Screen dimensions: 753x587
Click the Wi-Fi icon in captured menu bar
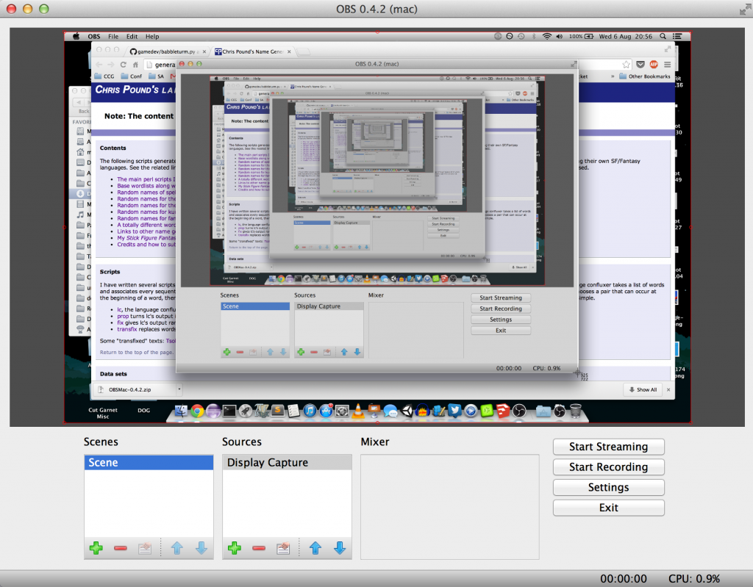547,36
